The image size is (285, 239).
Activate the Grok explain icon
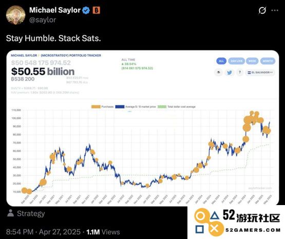pyautogui.click(x=262, y=10)
